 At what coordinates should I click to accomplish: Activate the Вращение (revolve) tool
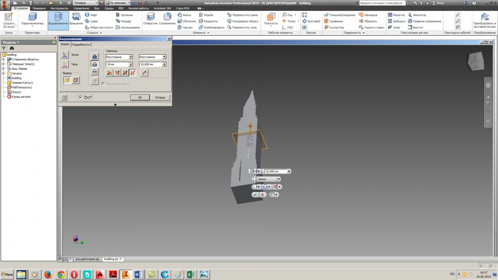click(x=76, y=19)
